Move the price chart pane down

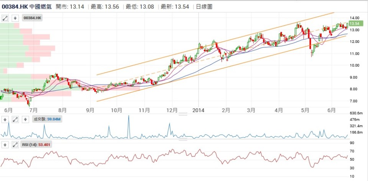pyautogui.click(x=15, y=18)
